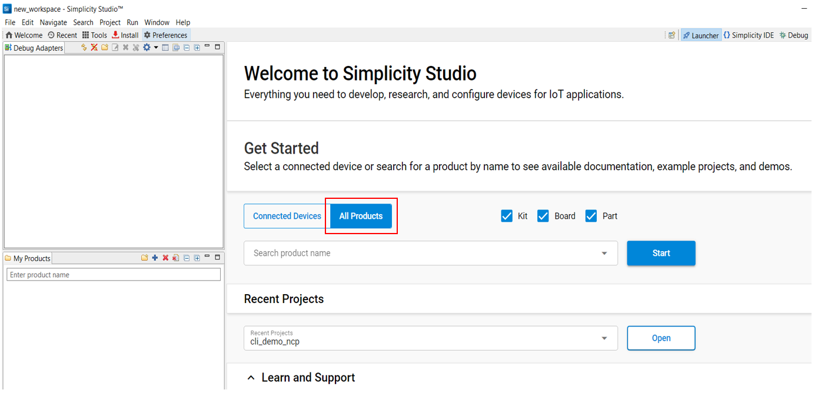Click new folder icon in My Products panel
Screen dimensions: 818x393
[144, 258]
